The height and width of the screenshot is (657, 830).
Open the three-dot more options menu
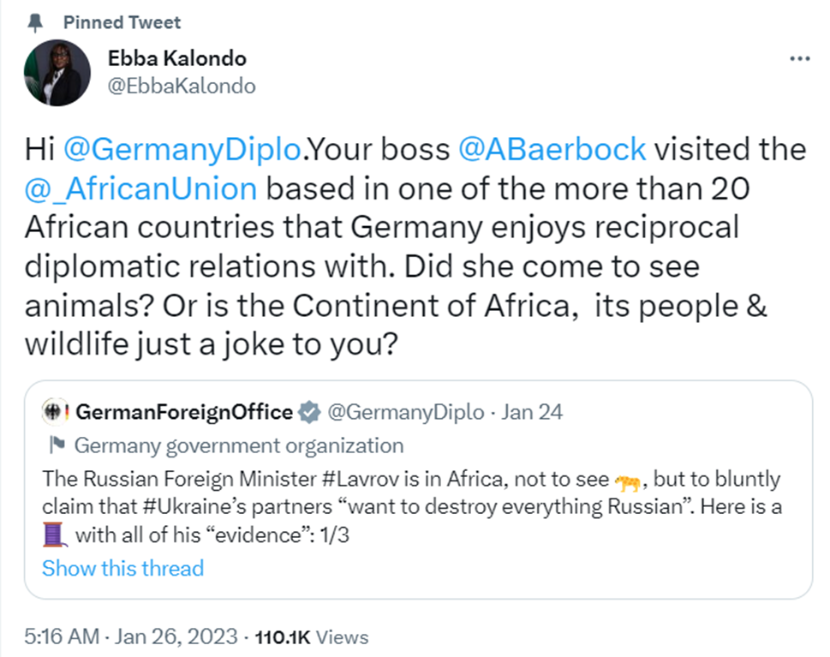pos(798,59)
